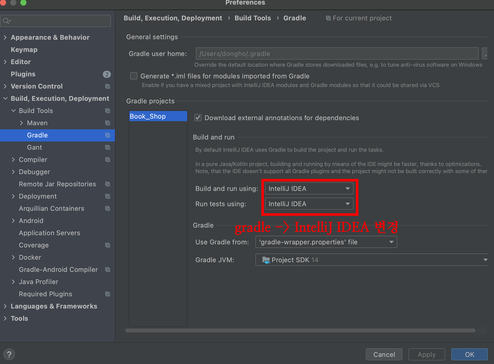Expand the Appearance & Behavior section
494x364 pixels.
[x=5, y=37]
